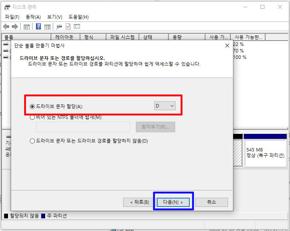Click the settings list toolbar icon
Screen dimensions: 290x231
(x=77, y=26)
